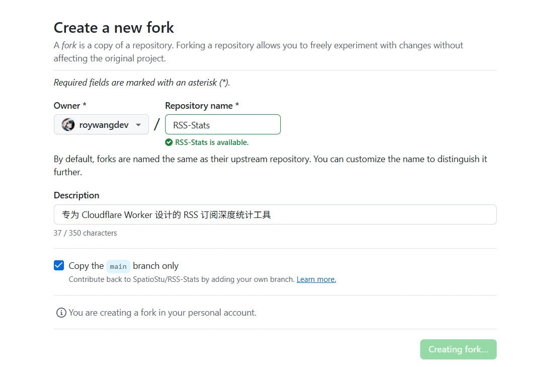This screenshot has height=367, width=539.
Task: Click the info icon beside personal account notice
Action: 61,313
